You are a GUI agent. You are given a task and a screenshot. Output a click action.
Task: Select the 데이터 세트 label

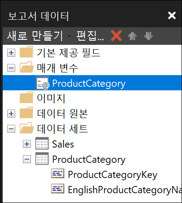coord(62,129)
